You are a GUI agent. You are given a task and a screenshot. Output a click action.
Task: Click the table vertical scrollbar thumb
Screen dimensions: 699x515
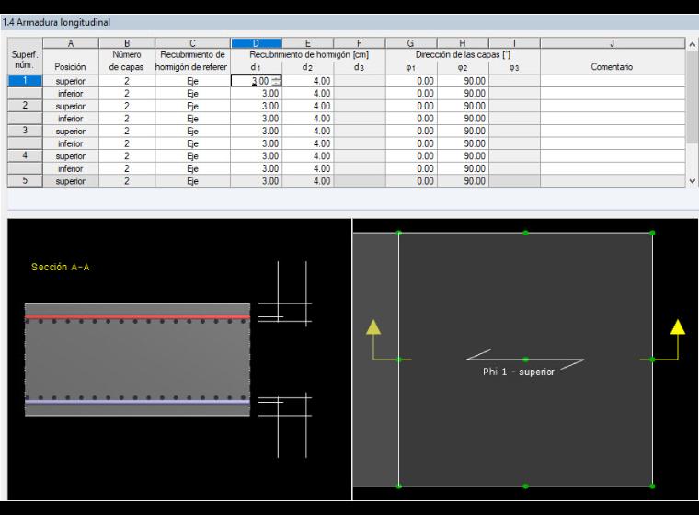pyautogui.click(x=692, y=96)
